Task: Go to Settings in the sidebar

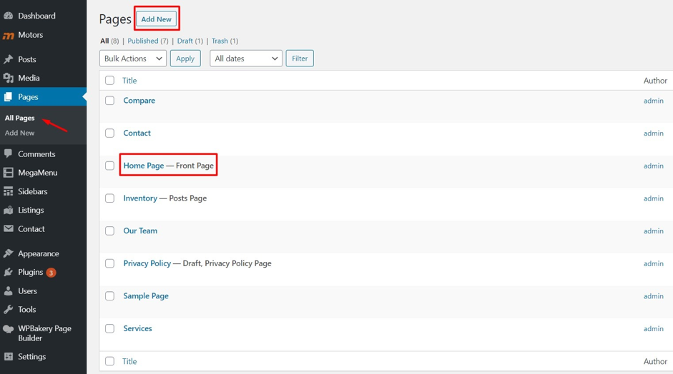Action: click(31, 357)
